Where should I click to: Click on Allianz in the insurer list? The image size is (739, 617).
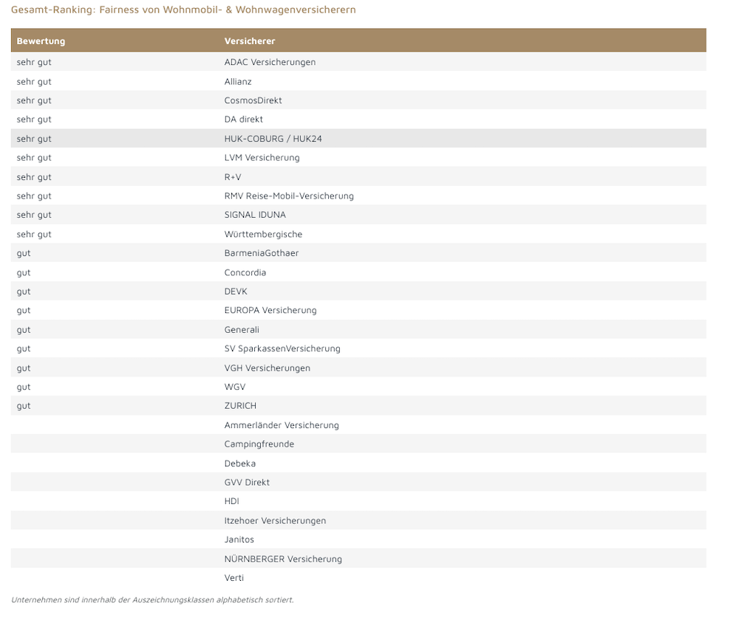[x=238, y=81]
